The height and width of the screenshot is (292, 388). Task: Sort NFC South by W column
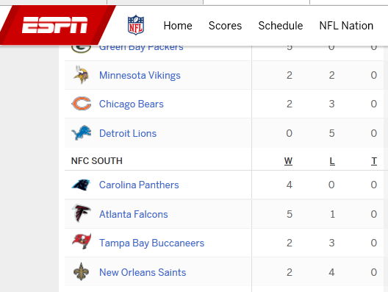pyautogui.click(x=288, y=161)
